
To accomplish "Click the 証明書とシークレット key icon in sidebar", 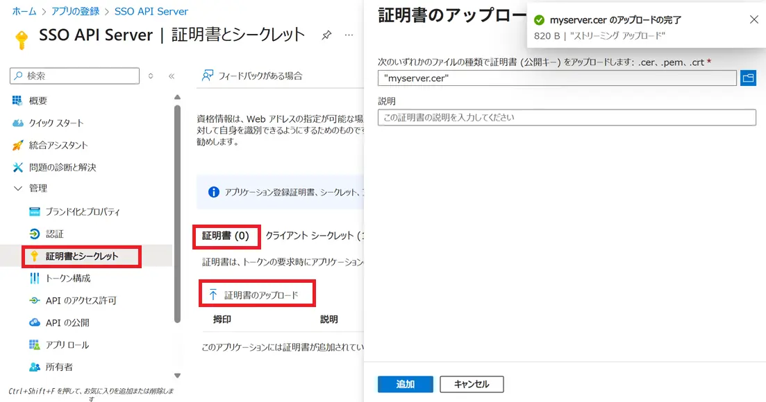I will (x=34, y=256).
